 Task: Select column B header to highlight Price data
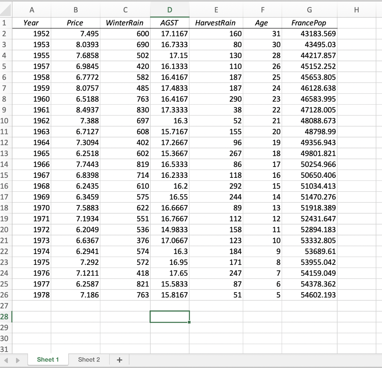(75, 10)
